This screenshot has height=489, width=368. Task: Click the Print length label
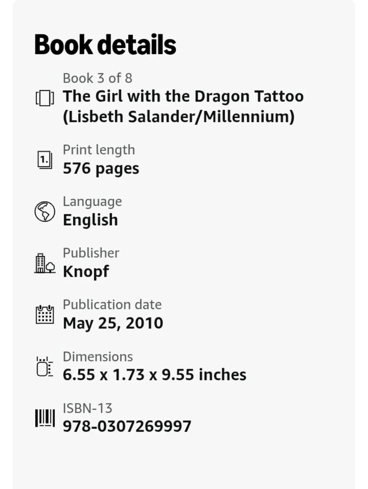coord(99,150)
